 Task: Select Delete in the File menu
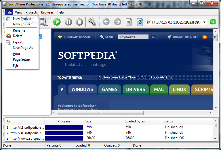tap(22, 36)
